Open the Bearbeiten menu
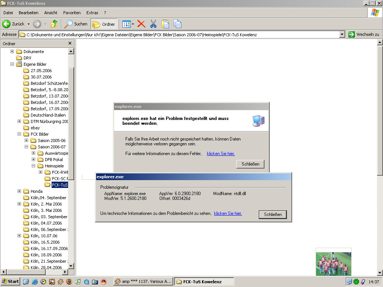Viewport: 383px width, 287px height. (x=28, y=13)
